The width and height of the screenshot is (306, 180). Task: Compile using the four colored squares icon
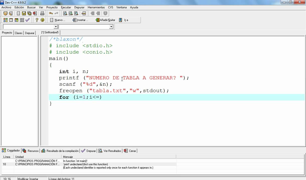tap(5, 20)
